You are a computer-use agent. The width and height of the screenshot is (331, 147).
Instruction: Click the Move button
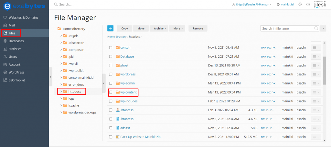[x=141, y=28]
